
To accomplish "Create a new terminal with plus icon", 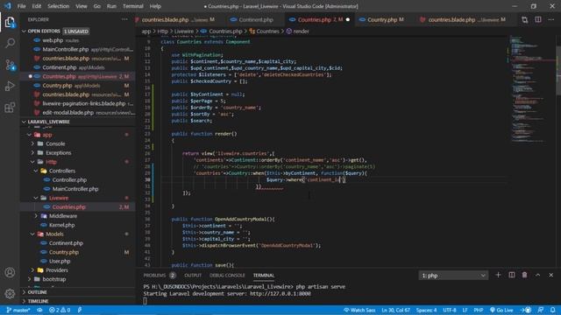I will (498, 275).
